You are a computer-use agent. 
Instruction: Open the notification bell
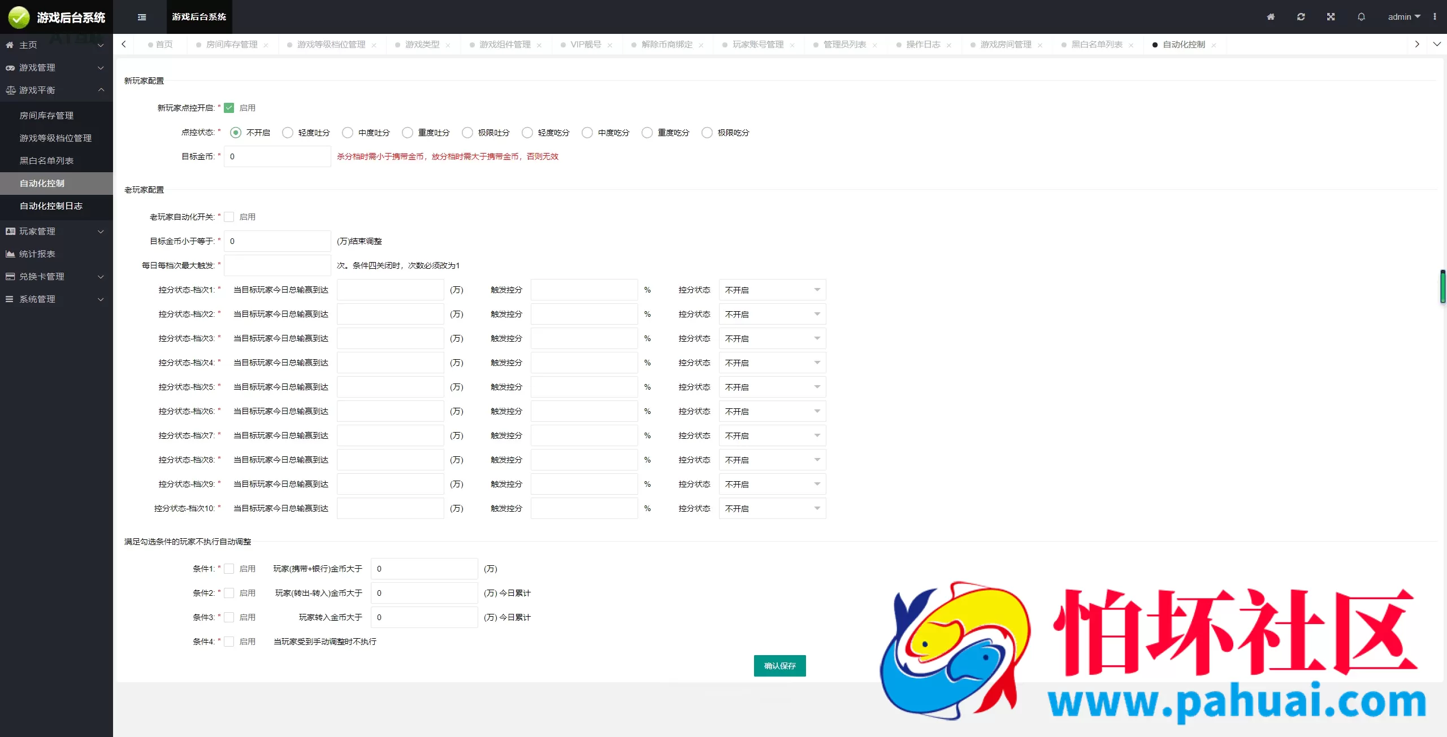(1361, 17)
